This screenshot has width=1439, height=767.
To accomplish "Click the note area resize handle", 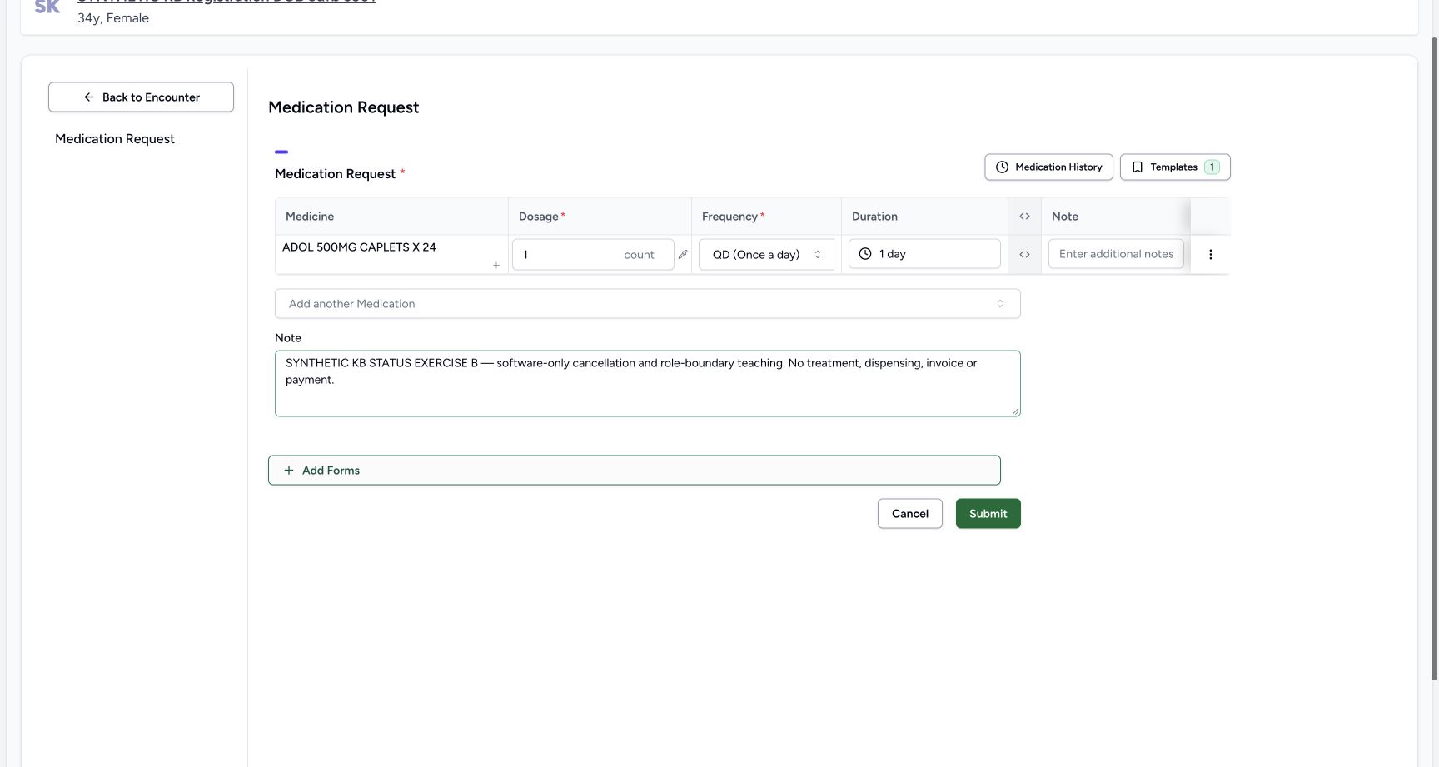I will coord(1015,411).
